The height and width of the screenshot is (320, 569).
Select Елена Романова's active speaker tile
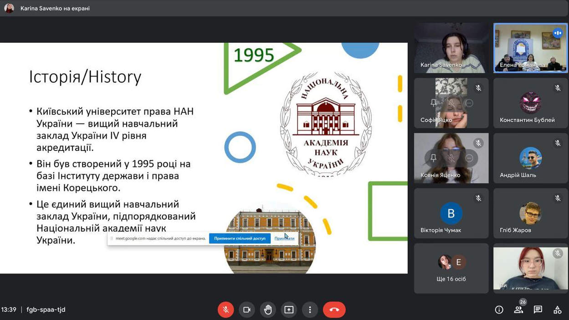click(530, 48)
